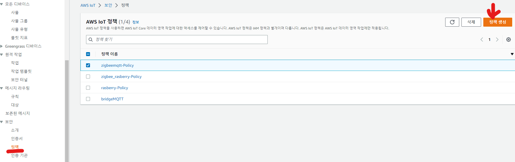This screenshot has height=162, width=515.
Task: Click the search magnifier icon in policy search
Action: [x=91, y=40]
